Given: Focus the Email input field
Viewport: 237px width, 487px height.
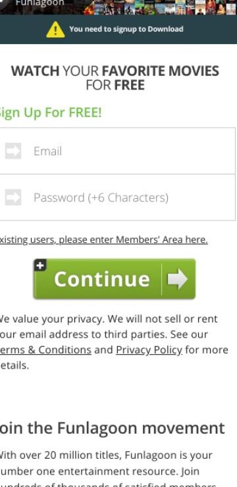Looking at the screenshot, I should point(117,151).
